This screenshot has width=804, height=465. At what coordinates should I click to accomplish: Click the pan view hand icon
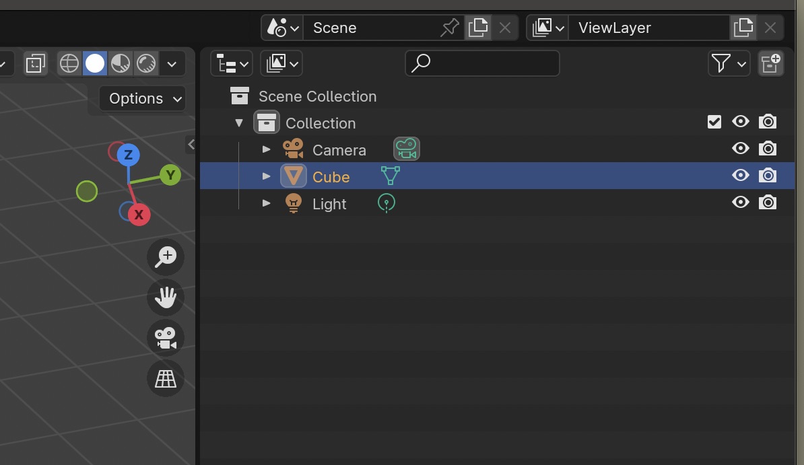tap(166, 297)
